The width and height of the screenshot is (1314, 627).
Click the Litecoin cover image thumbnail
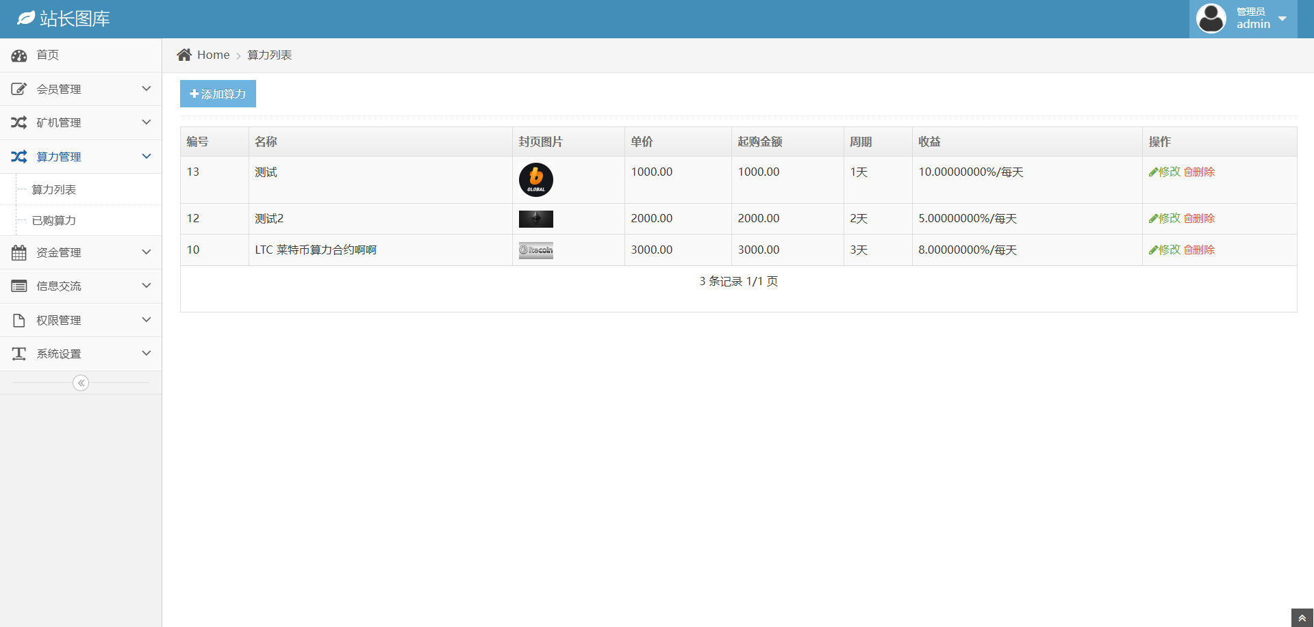pyautogui.click(x=535, y=250)
